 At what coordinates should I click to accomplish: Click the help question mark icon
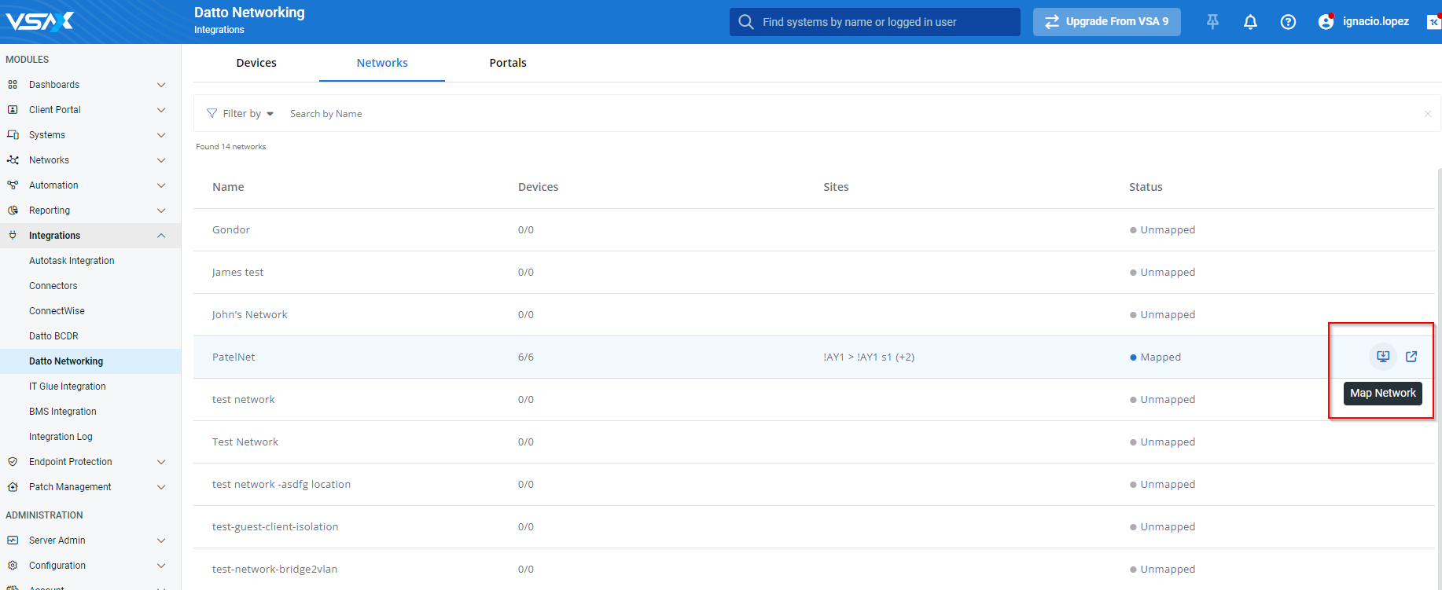click(x=1288, y=22)
